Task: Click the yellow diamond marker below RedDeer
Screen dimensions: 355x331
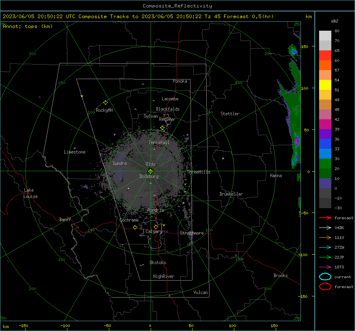Action: 163,128
